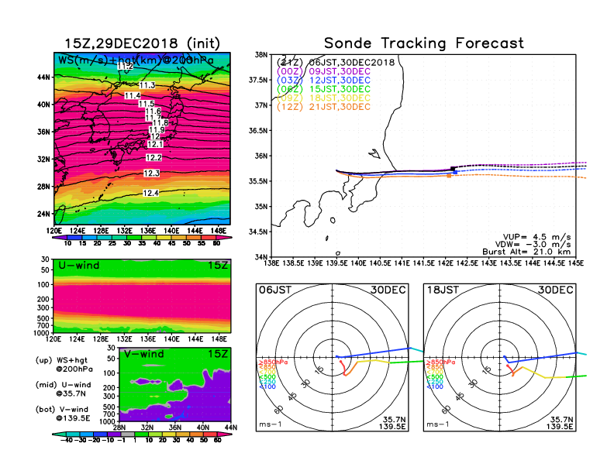Click the '(mid) U-wind @35.7N' description
The image size is (614, 474).
point(63,389)
